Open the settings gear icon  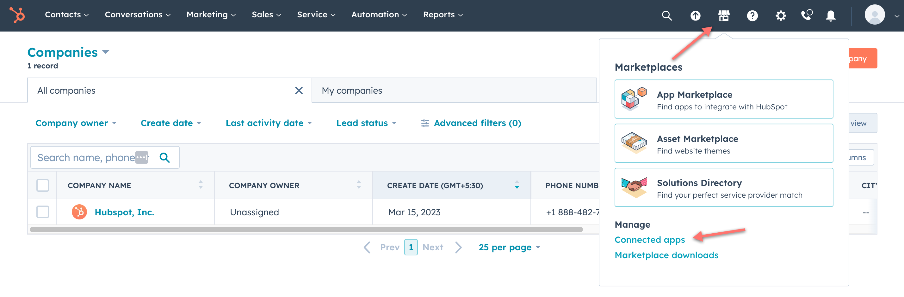tap(780, 15)
